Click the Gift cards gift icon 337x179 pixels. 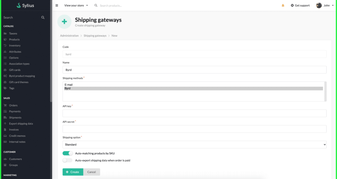click(5, 70)
